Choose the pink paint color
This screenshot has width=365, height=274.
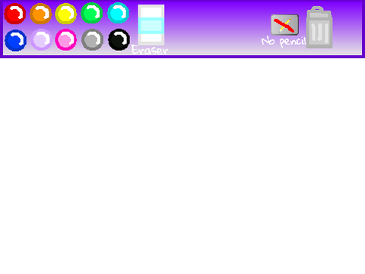[x=66, y=40]
